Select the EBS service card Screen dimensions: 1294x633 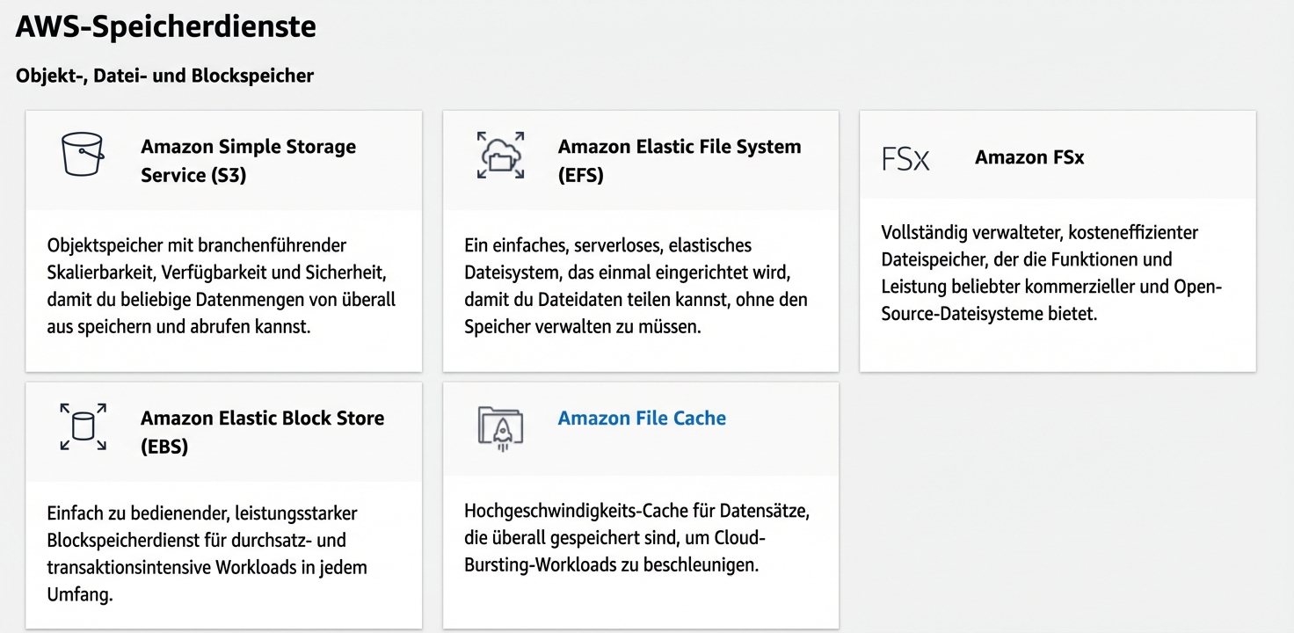[224, 506]
